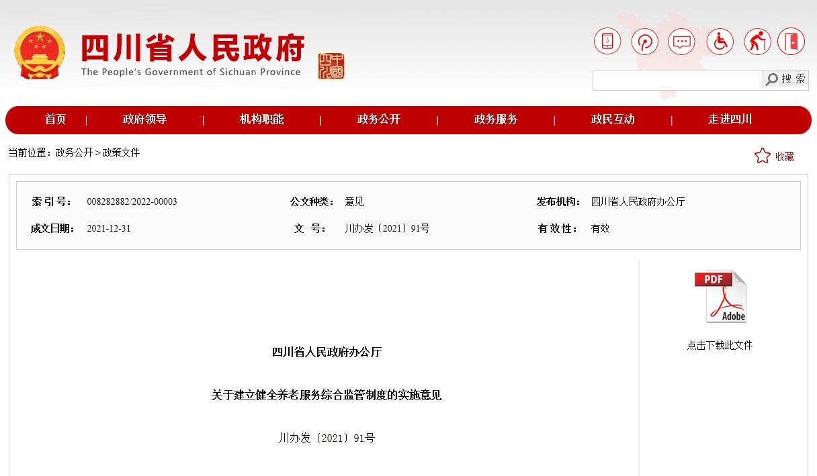Open 政务服务 navigation menu item

click(x=496, y=120)
